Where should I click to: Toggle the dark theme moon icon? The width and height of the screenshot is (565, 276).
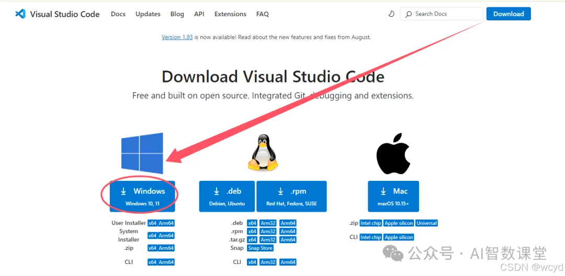tap(391, 14)
